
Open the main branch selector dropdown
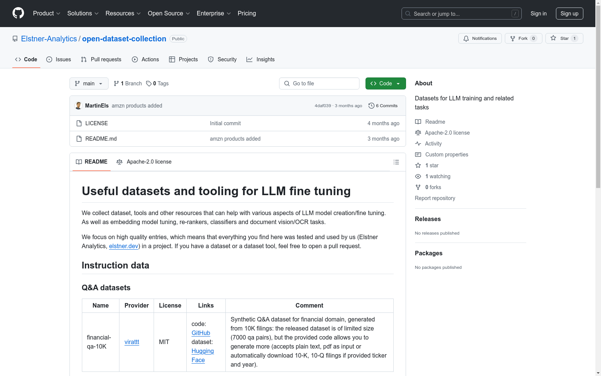tap(89, 83)
